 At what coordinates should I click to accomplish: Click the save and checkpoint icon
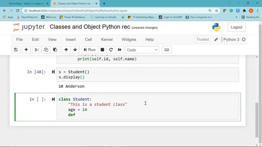click(16, 50)
